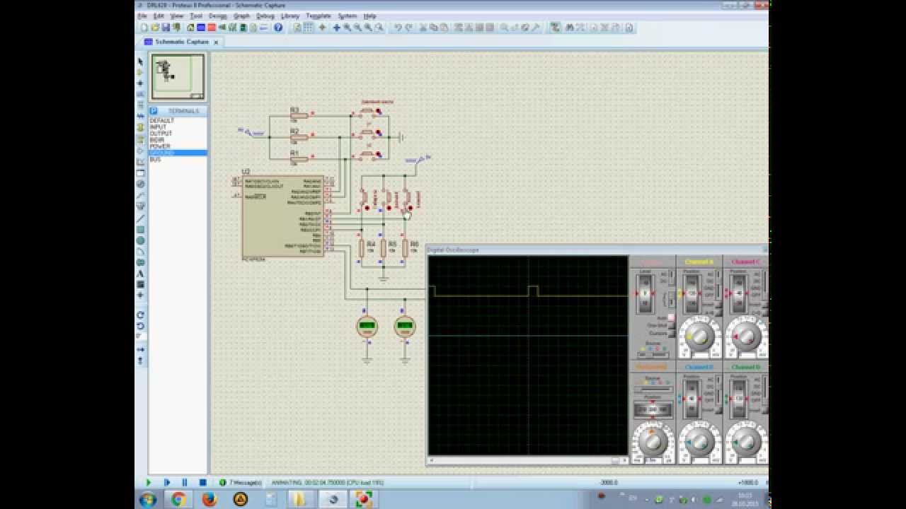The height and width of the screenshot is (509, 906).
Task: Click the P pick-devices button
Action: tap(154, 111)
